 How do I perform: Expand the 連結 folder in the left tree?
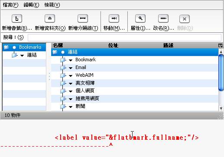click(x=22, y=55)
